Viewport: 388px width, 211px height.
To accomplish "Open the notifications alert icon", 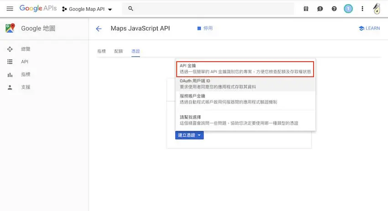I will 320,9.
